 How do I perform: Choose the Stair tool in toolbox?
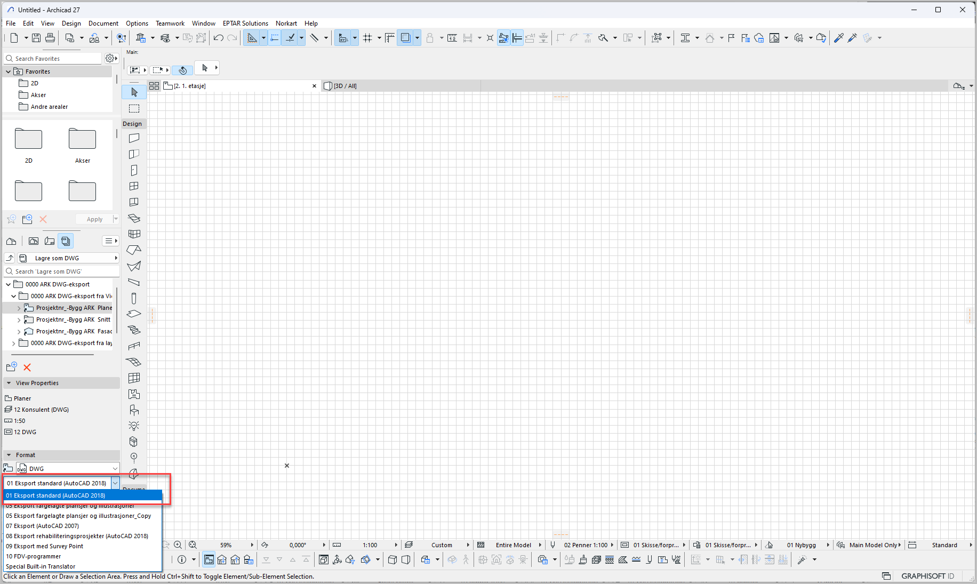tap(134, 330)
